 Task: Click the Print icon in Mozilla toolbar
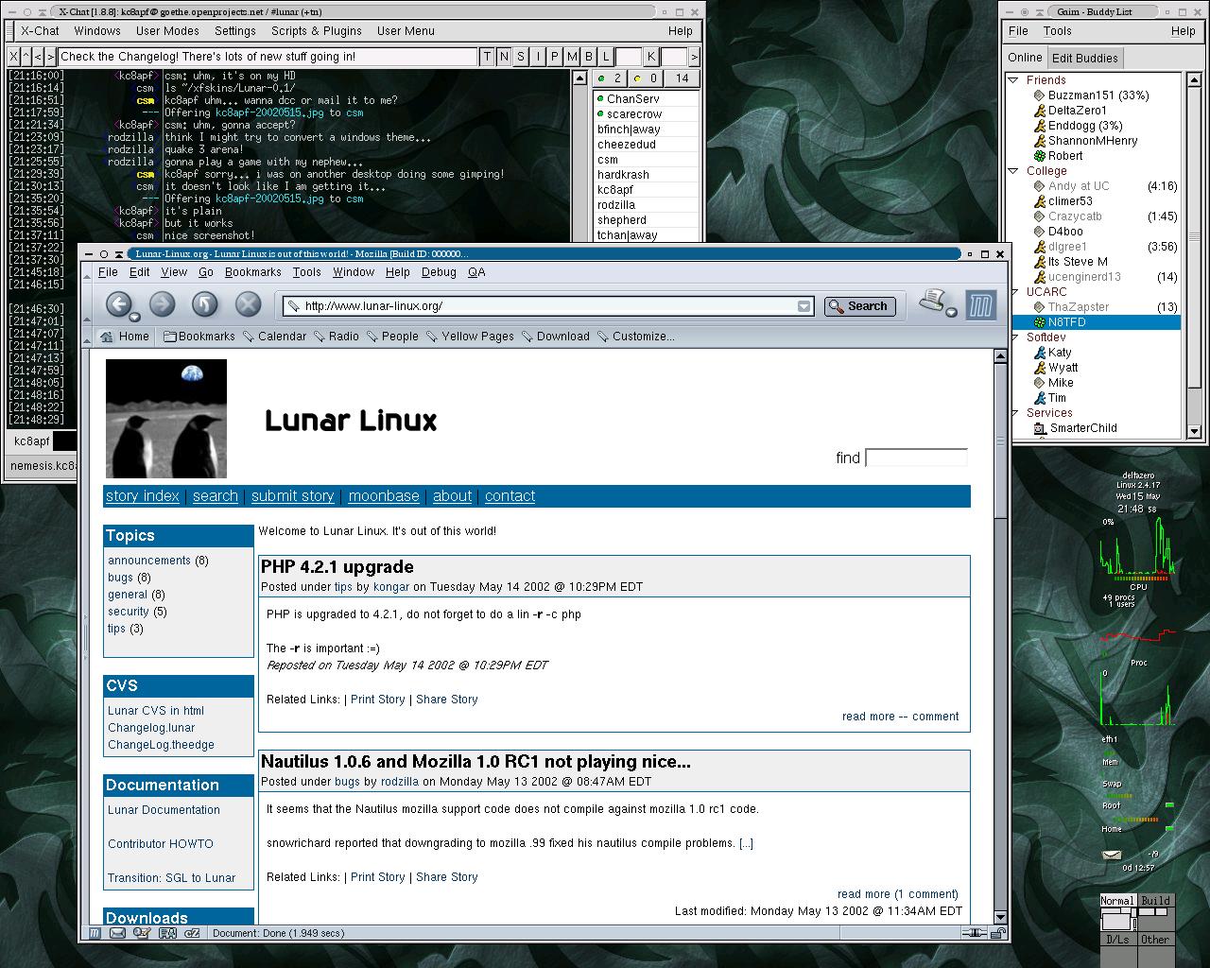tap(933, 302)
